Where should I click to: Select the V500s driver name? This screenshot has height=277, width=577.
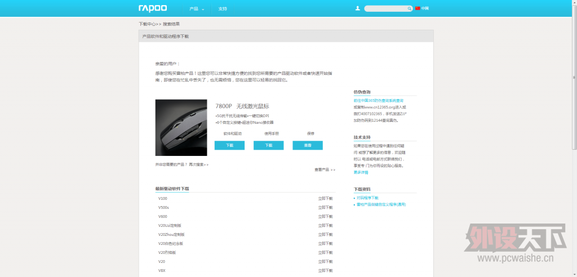coord(164,208)
